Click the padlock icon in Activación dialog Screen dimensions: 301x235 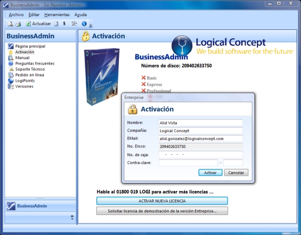point(133,109)
